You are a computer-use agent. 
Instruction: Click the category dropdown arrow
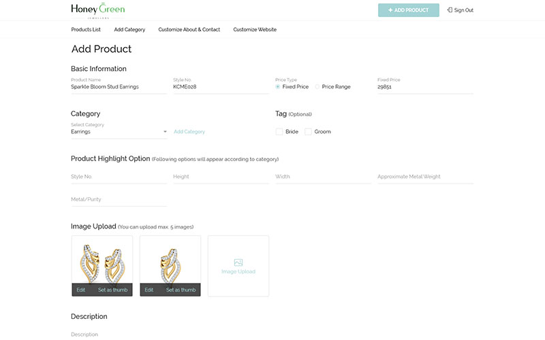pyautogui.click(x=165, y=131)
